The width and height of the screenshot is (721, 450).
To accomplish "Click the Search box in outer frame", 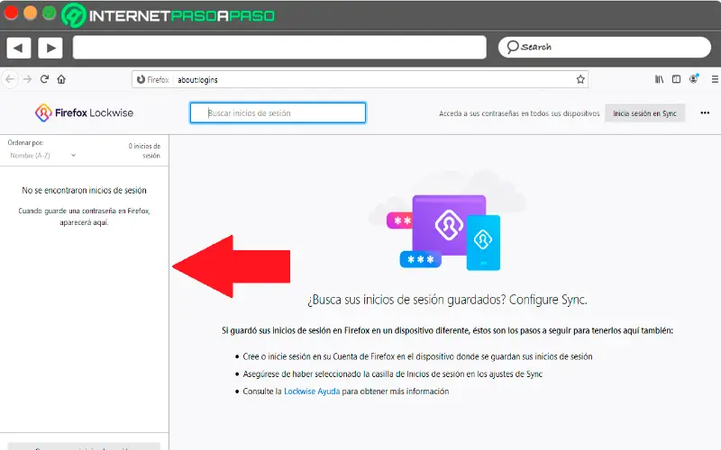I will [x=604, y=48].
